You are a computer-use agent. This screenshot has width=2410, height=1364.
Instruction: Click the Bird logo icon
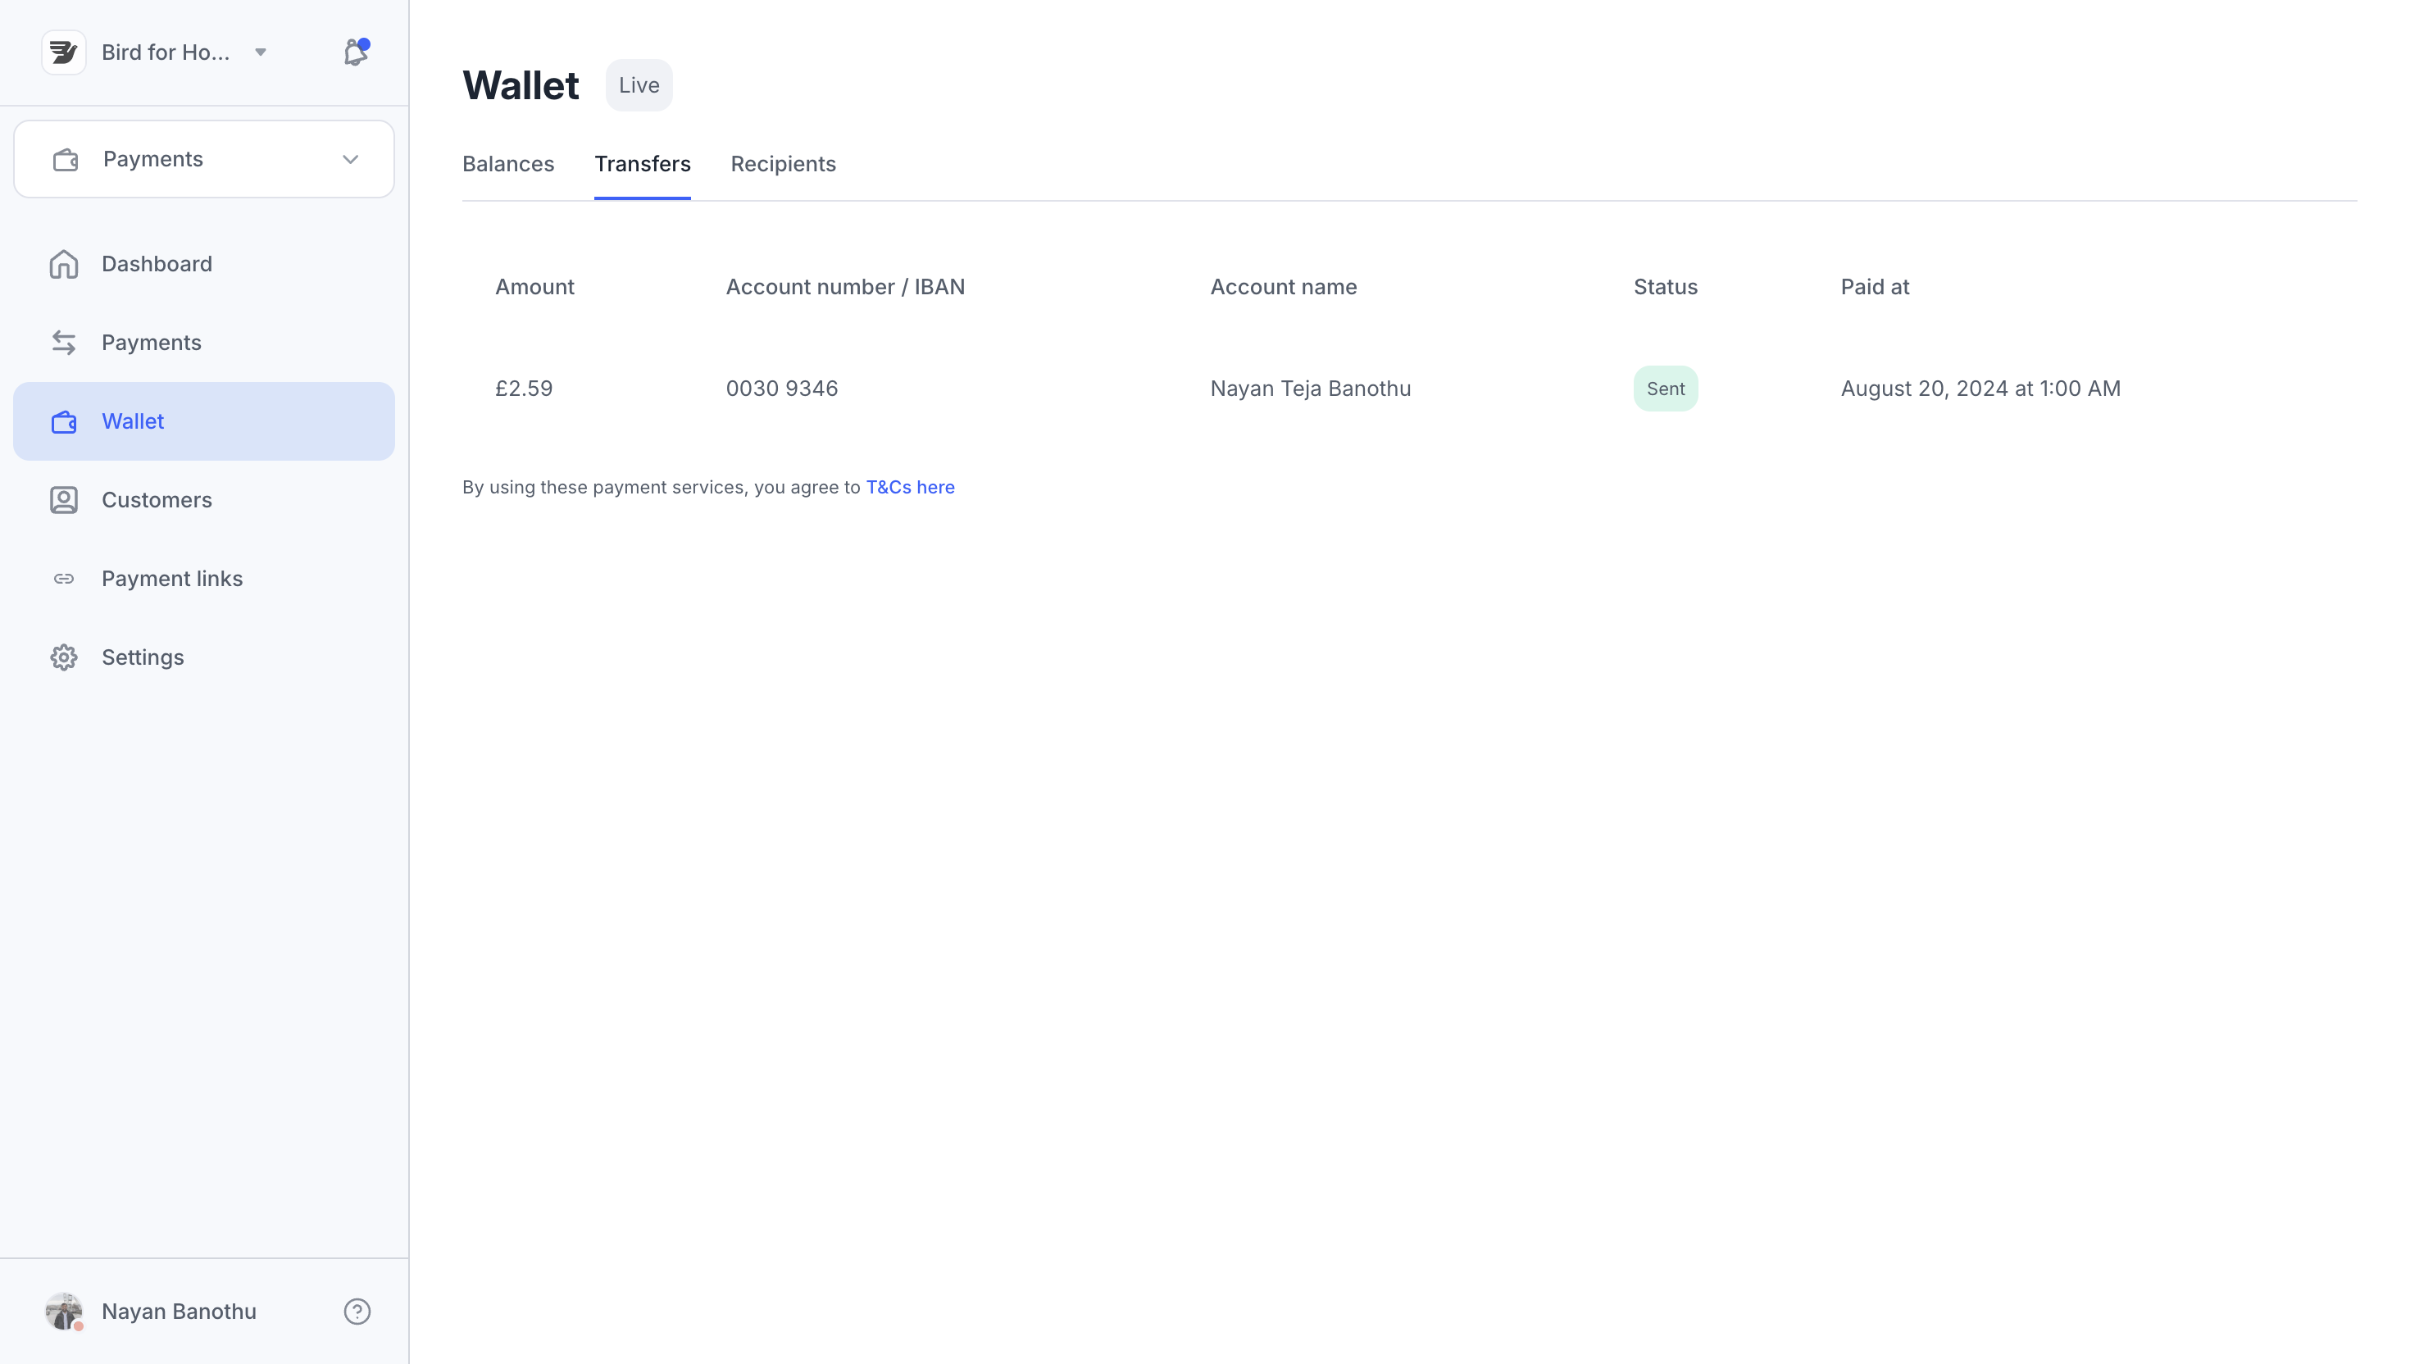tap(64, 52)
